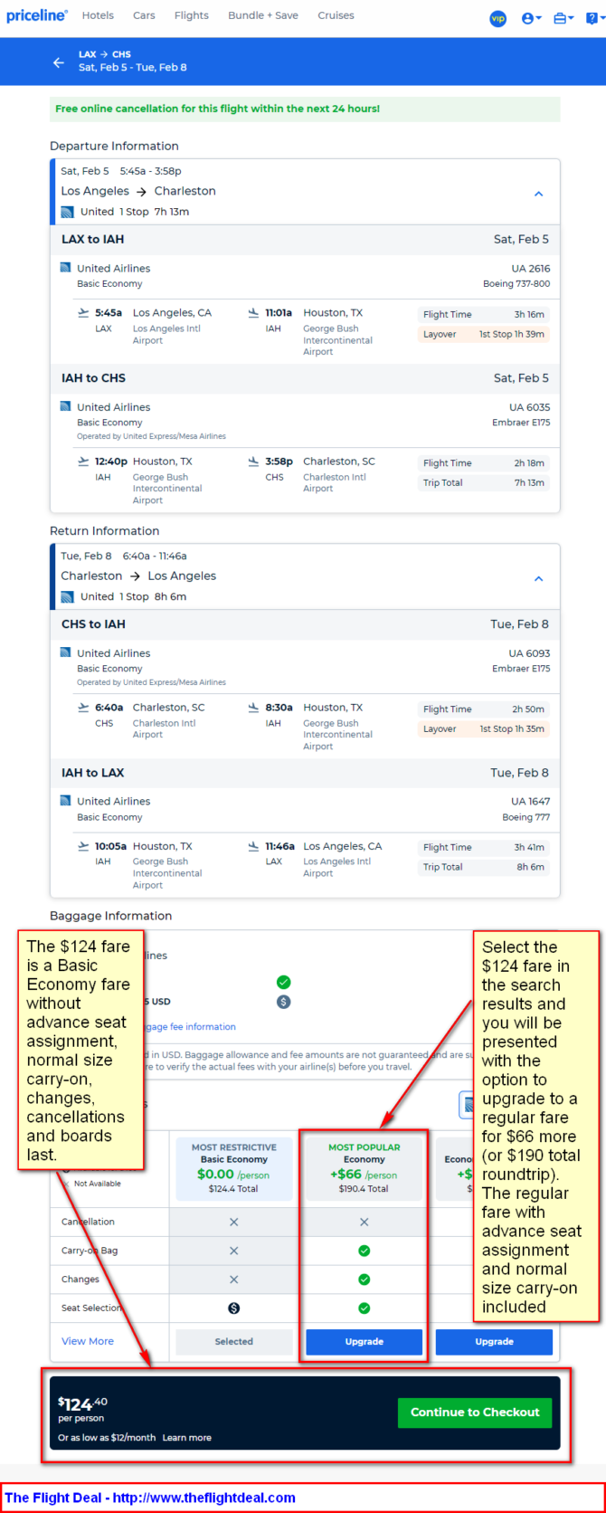Click United Airlines logo in IAH to LAX
The height and width of the screenshot is (1513, 606).
click(65, 801)
